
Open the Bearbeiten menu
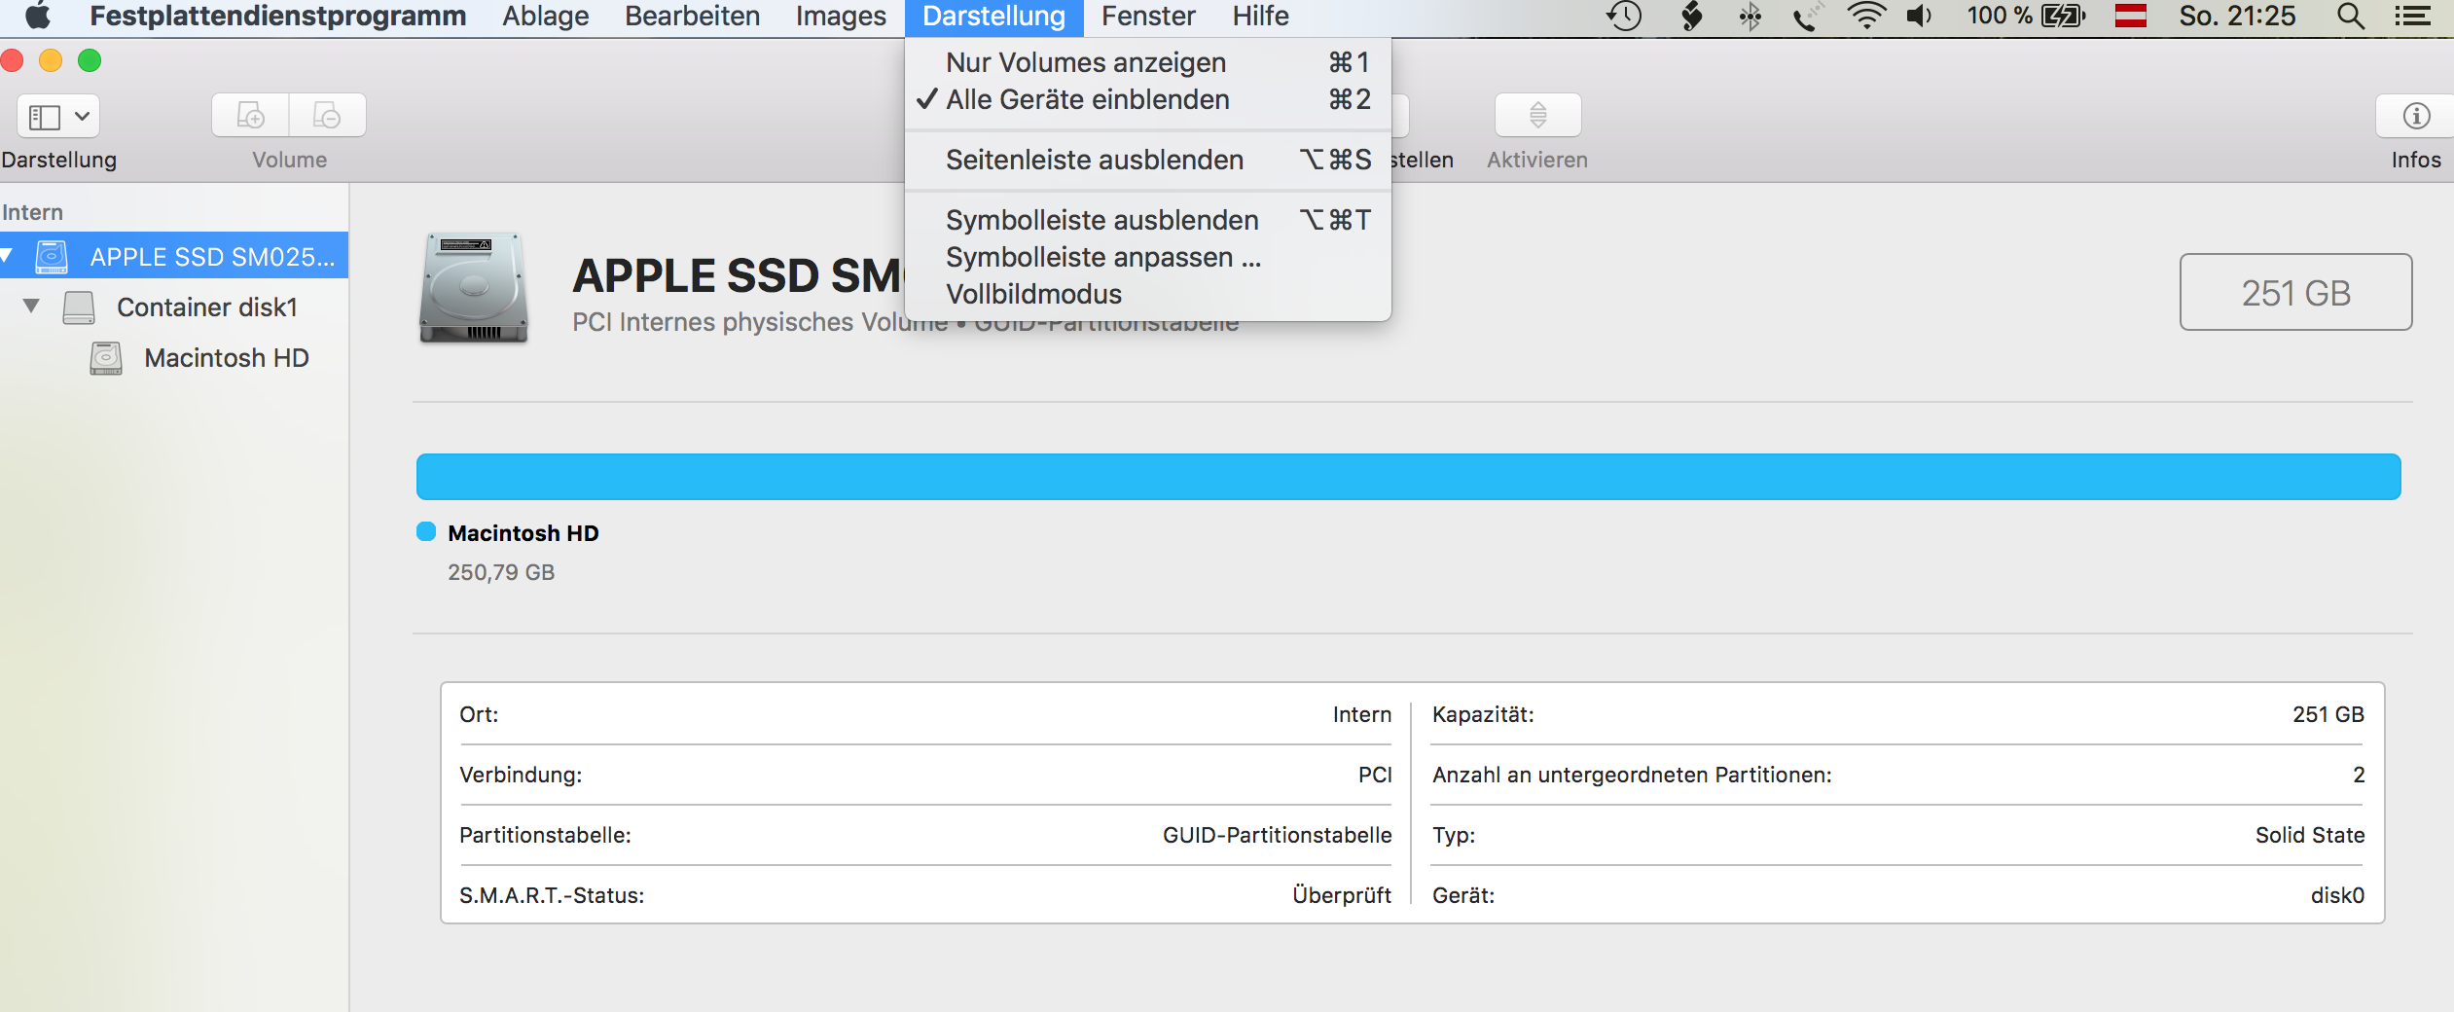point(692,17)
